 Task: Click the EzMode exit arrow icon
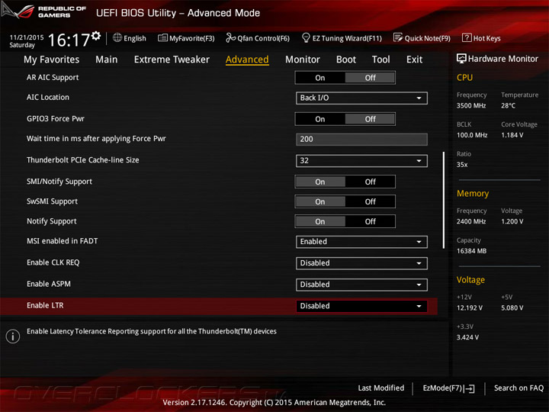click(x=469, y=388)
